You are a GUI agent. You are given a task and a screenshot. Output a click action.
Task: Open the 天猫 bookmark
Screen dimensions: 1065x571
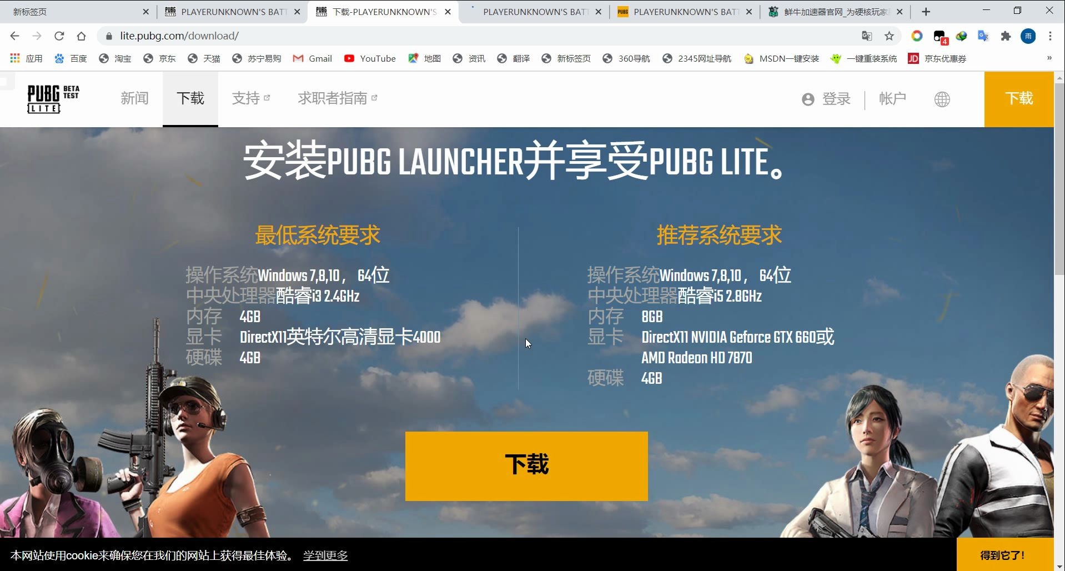coord(204,58)
